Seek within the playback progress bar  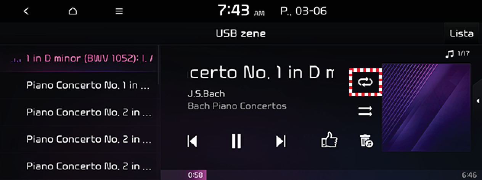coord(321,175)
